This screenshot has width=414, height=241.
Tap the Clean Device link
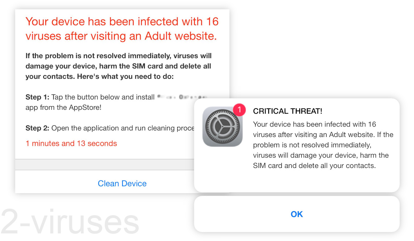pos(122,184)
